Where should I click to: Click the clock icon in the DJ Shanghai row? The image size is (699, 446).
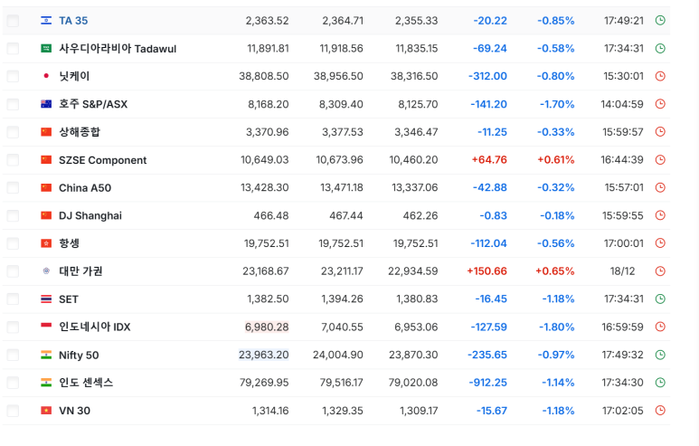point(660,215)
